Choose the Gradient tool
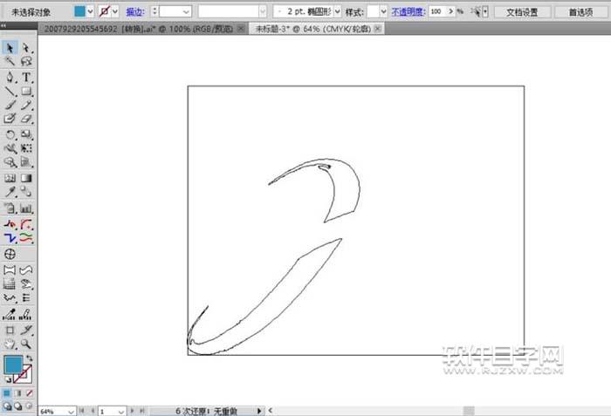Image resolution: width=611 pixels, height=416 pixels. pos(26,179)
